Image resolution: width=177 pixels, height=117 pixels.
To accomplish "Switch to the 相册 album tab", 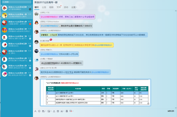I will point(51,7).
